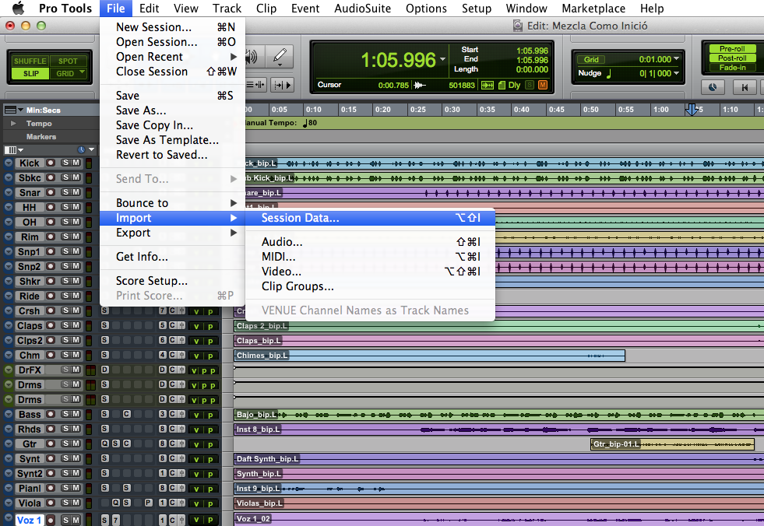The width and height of the screenshot is (764, 526).
Task: Open the linearity display mode dropdown near clock
Action: coord(91,149)
